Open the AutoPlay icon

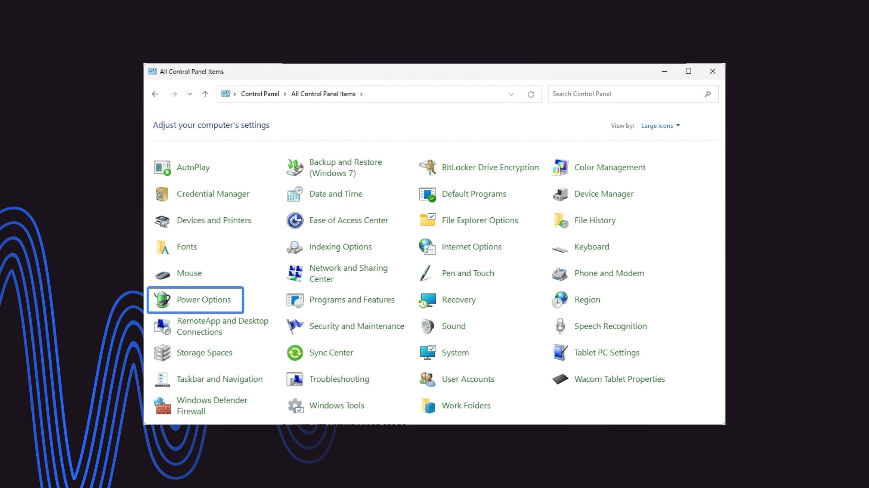pos(162,168)
